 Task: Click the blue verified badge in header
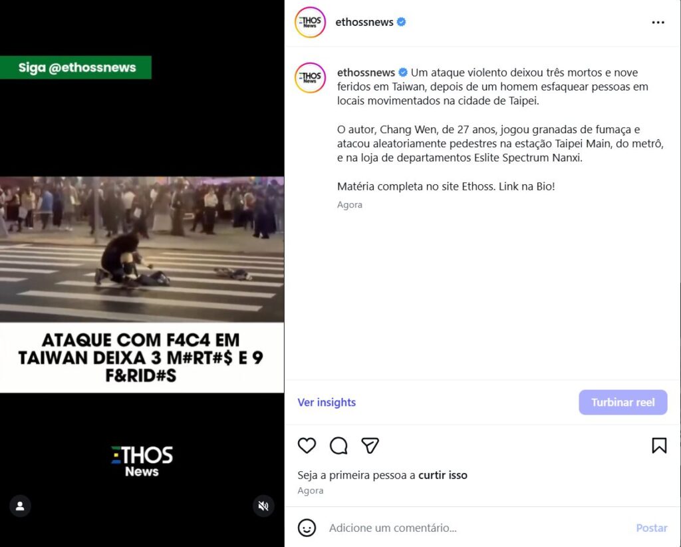pos(402,22)
